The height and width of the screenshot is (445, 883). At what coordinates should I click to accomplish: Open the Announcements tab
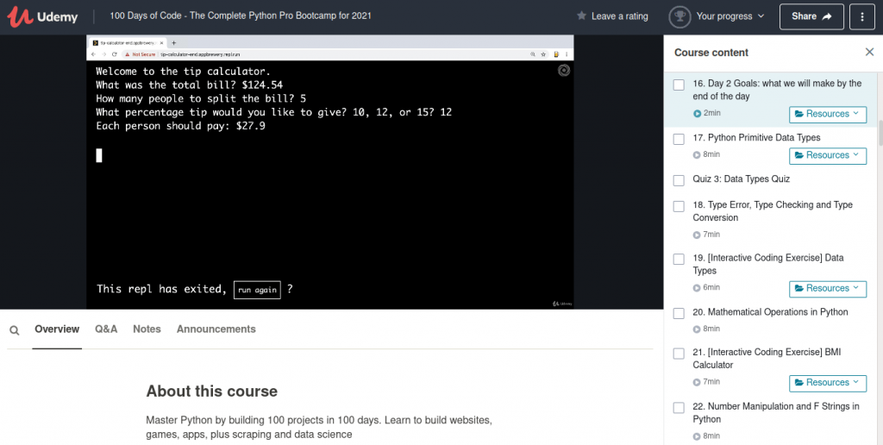coord(216,329)
